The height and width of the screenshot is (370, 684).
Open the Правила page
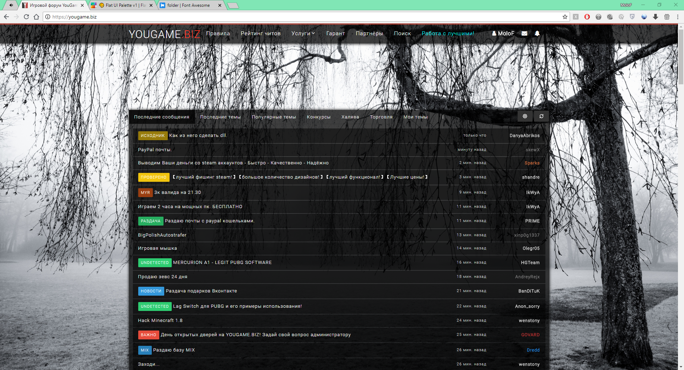click(218, 33)
